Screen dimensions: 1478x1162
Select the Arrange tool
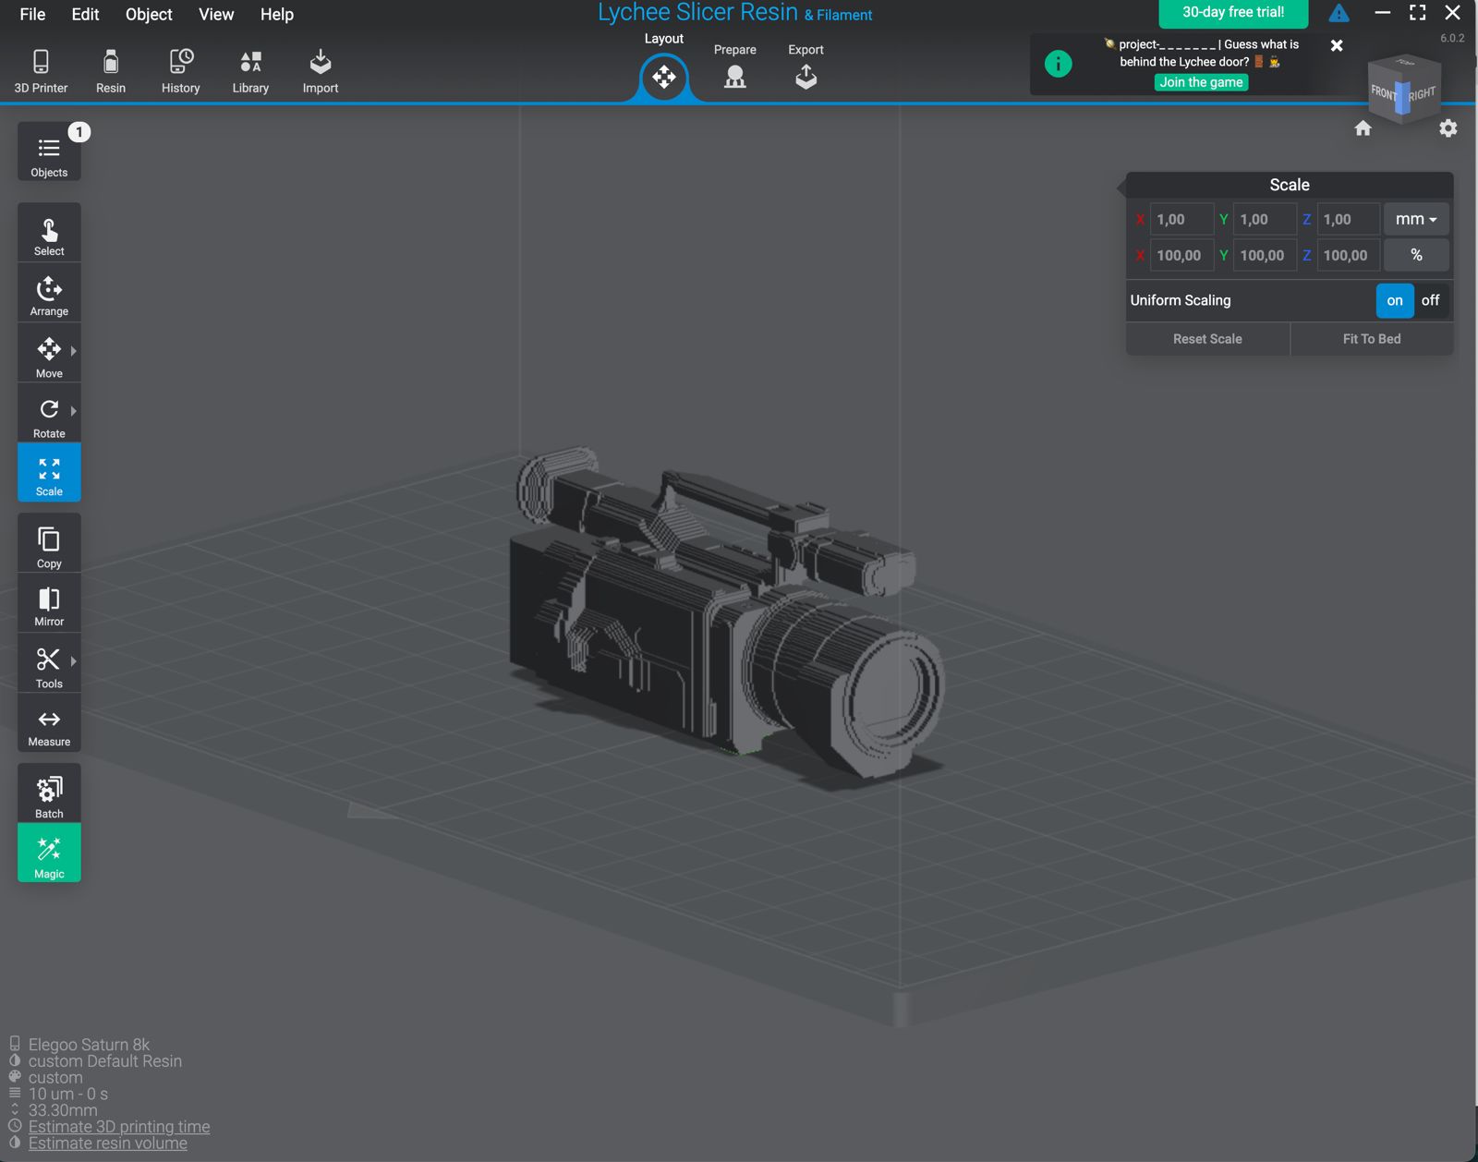(x=49, y=295)
